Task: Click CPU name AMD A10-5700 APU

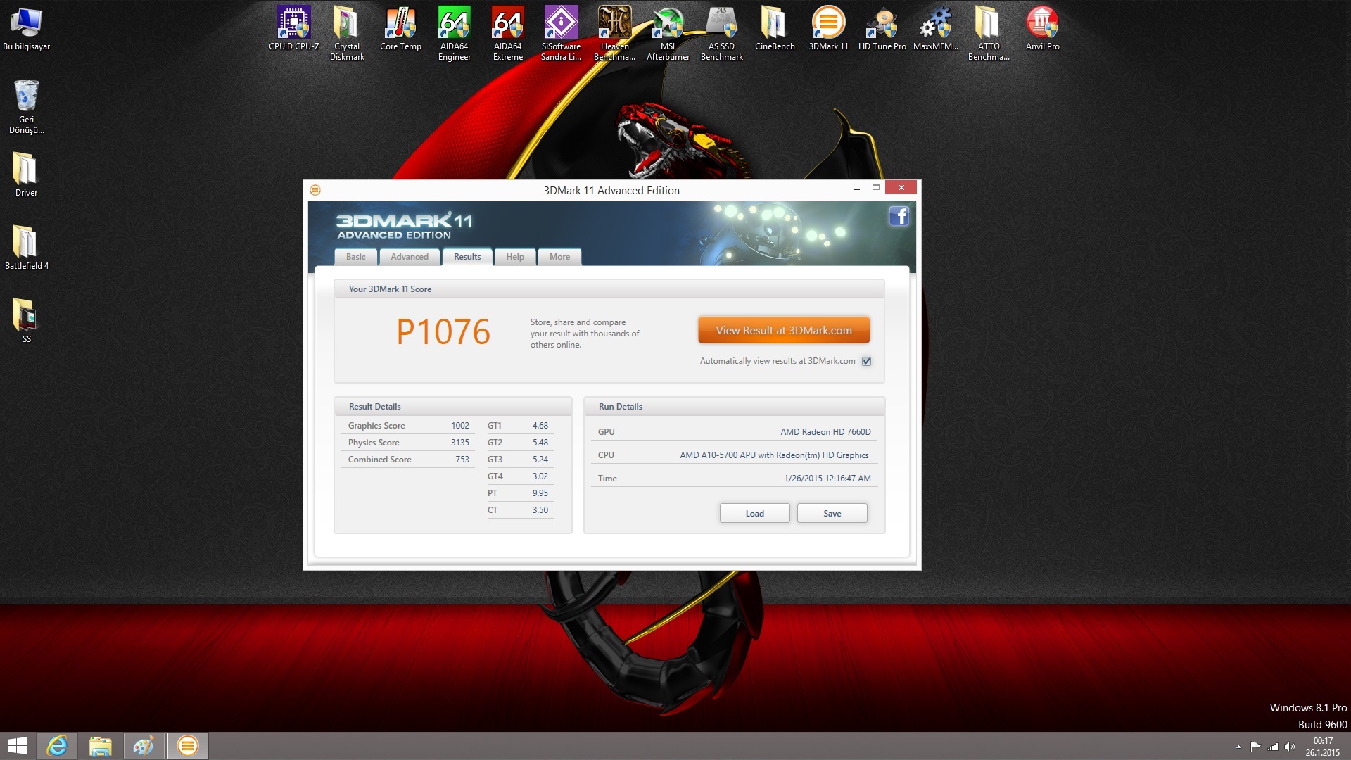Action: 774,455
